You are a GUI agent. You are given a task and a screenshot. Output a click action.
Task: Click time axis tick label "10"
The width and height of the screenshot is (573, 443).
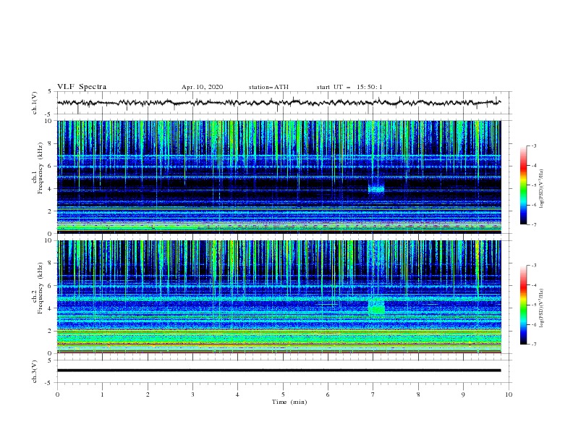509,395
